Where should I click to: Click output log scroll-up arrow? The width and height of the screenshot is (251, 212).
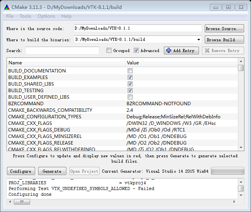[241, 182]
